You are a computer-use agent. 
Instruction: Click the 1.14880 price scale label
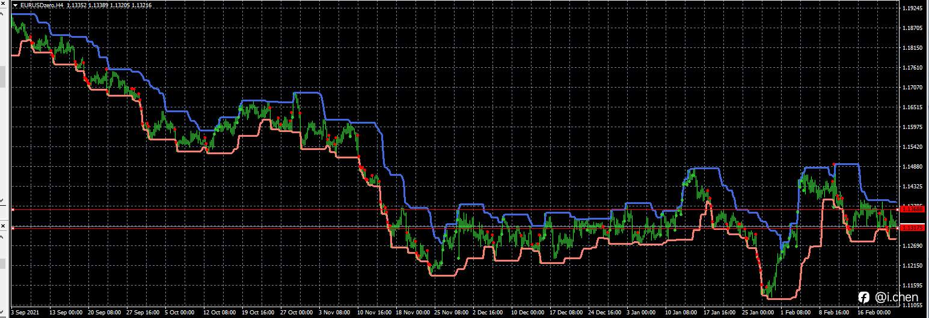912,167
